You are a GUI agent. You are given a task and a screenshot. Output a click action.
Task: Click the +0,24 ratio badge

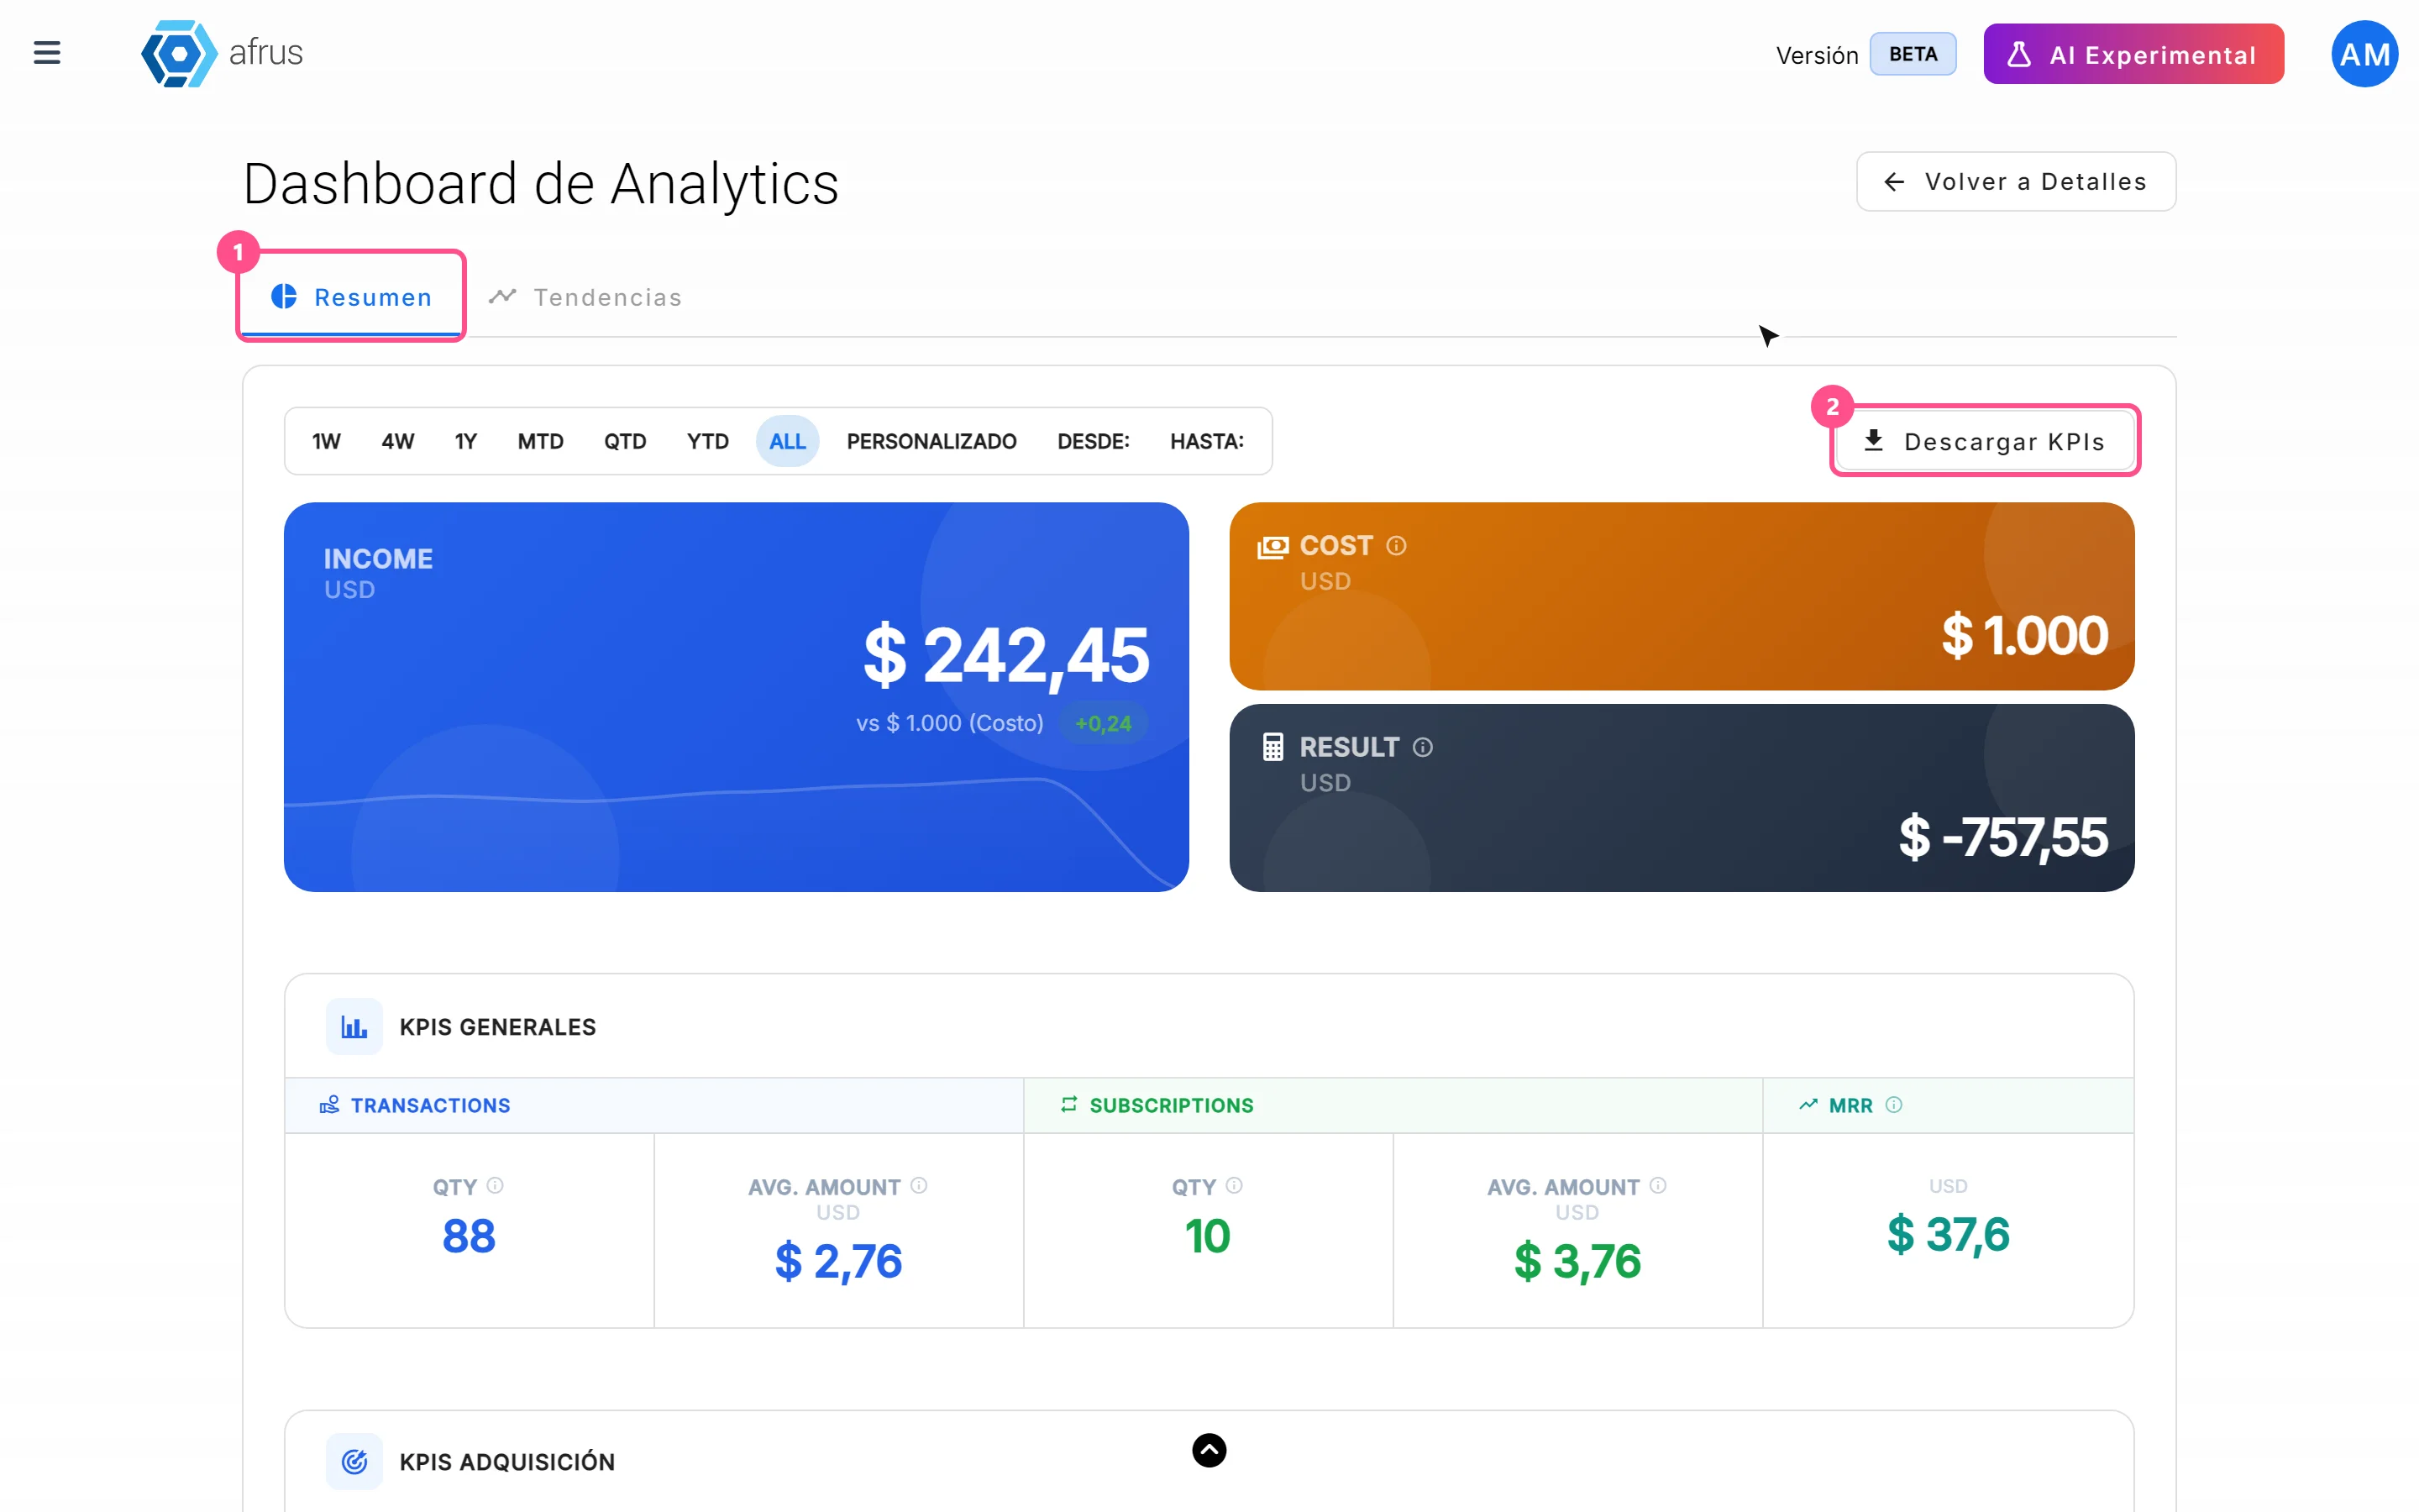1104,723
